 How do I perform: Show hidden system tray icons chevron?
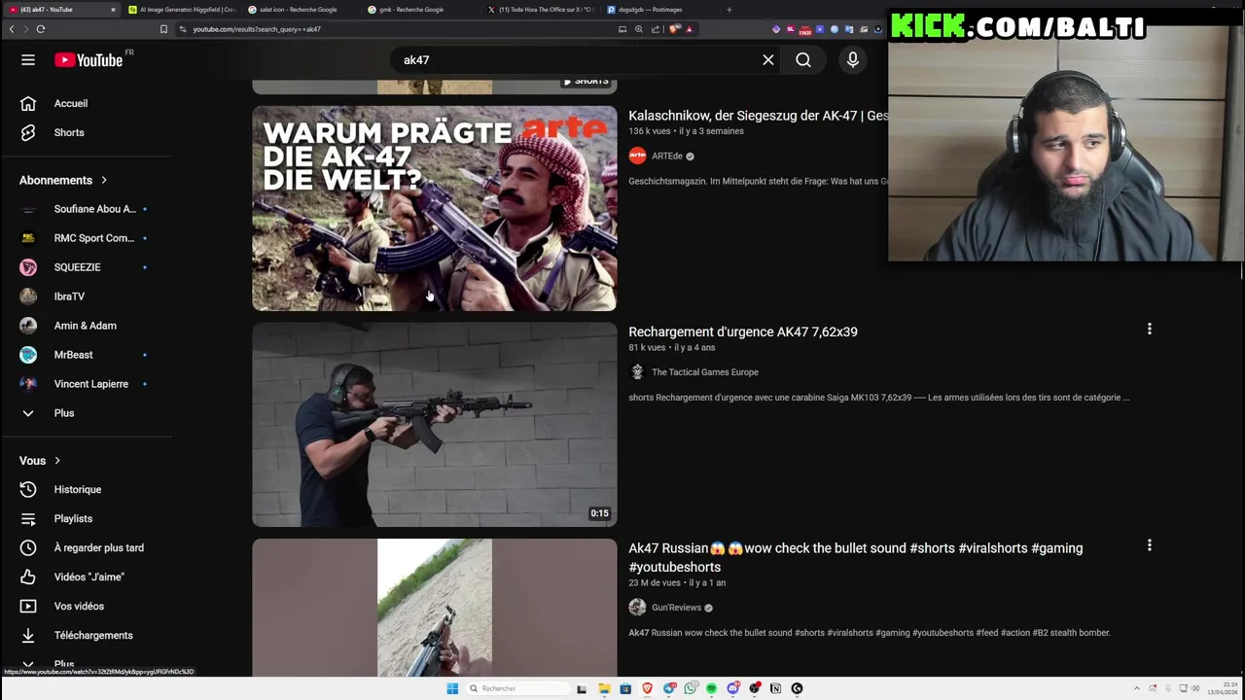coord(1139,688)
